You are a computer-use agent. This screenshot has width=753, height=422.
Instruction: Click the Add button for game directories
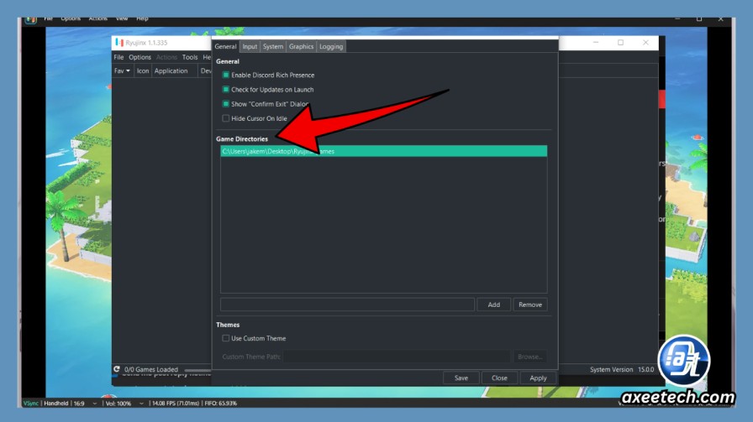493,305
